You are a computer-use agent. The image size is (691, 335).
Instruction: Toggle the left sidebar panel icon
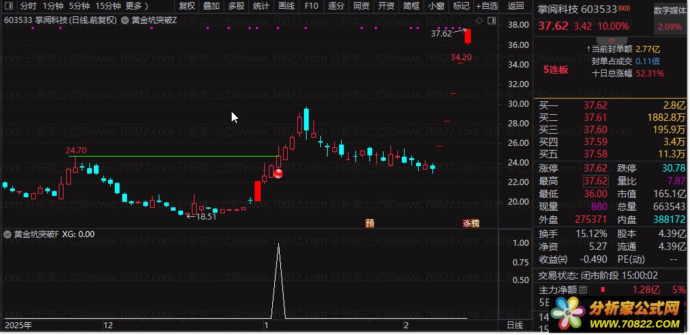(8, 5)
